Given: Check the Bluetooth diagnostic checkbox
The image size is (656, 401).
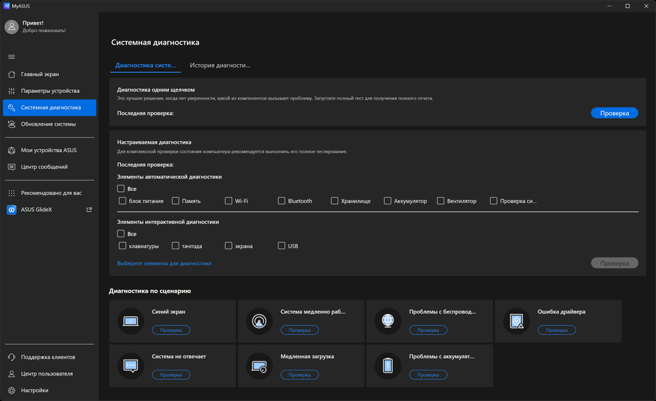Looking at the screenshot, I should pos(281,201).
